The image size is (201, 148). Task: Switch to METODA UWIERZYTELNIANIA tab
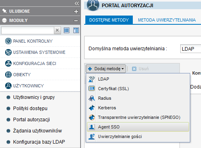[167, 20]
